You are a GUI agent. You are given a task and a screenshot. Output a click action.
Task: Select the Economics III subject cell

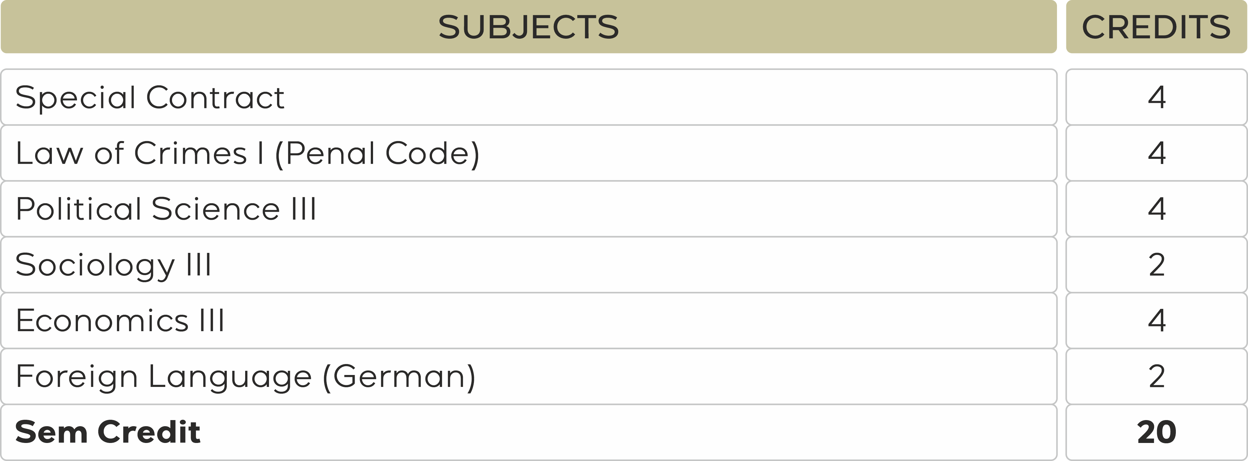pyautogui.click(x=120, y=321)
